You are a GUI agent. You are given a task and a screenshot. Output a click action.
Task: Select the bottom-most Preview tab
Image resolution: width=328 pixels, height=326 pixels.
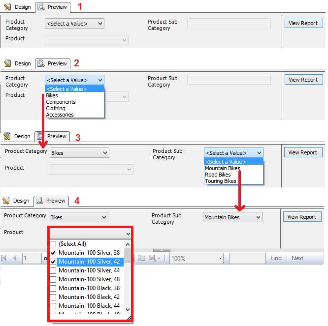tap(51, 201)
